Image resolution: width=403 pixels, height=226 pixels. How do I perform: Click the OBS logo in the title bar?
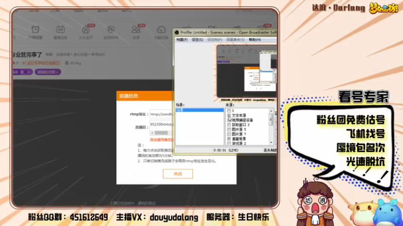[177, 32]
